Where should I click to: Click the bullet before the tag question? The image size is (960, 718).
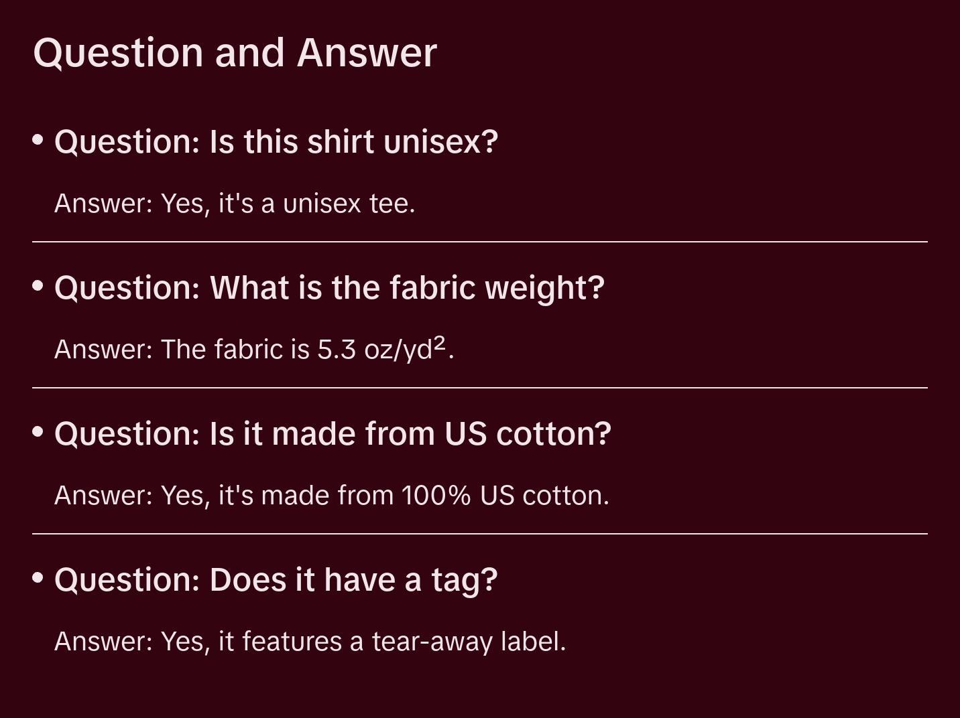tap(38, 578)
